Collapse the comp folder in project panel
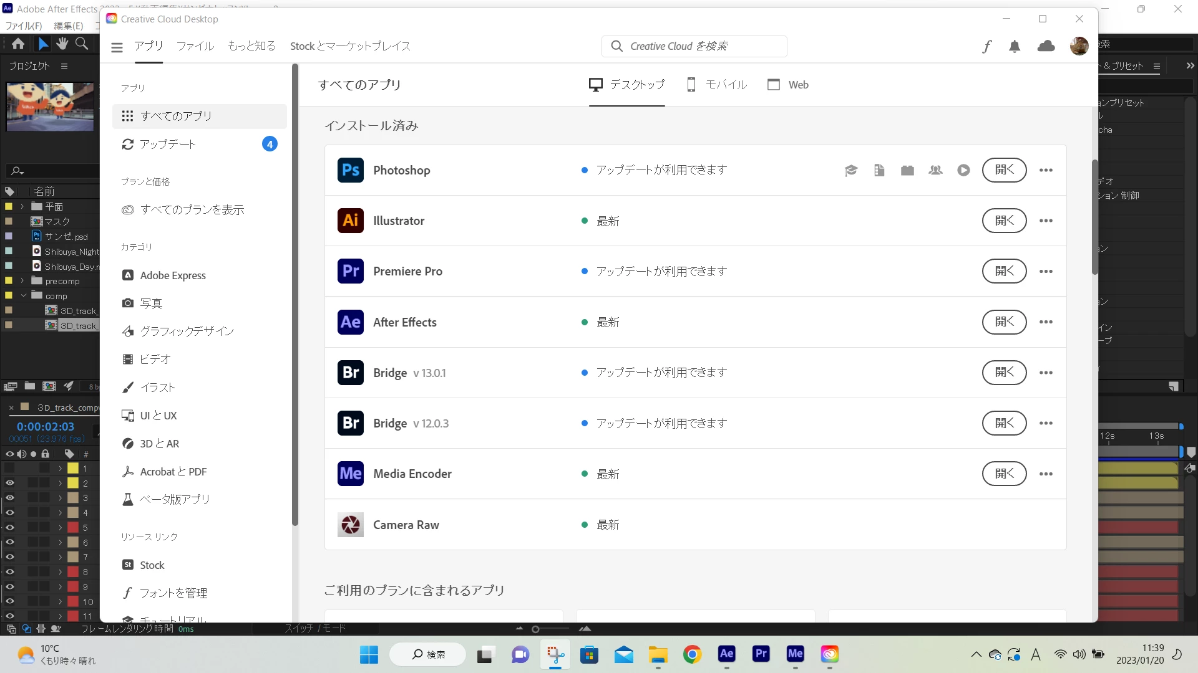 point(23,295)
